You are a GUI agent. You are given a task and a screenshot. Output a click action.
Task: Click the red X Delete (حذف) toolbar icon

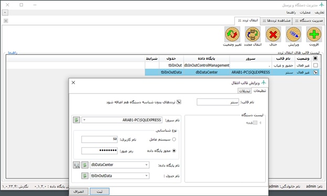coord(273,34)
